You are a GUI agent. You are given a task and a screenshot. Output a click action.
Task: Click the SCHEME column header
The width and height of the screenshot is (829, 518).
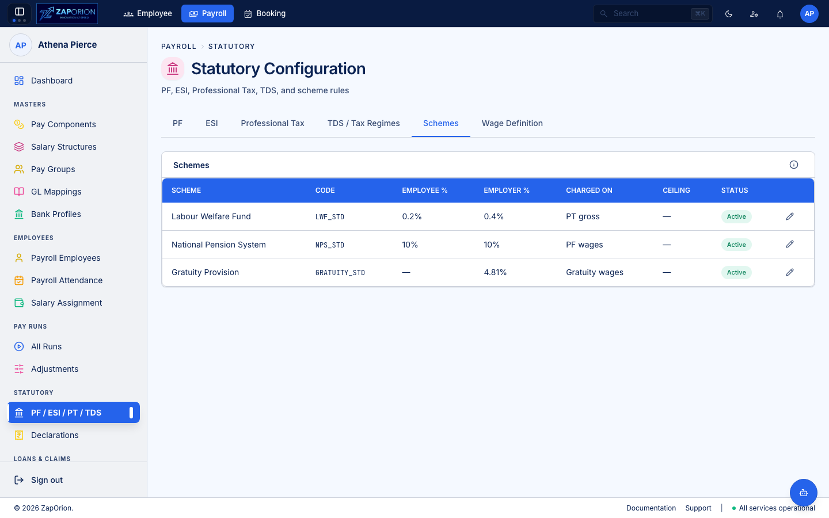click(187, 191)
